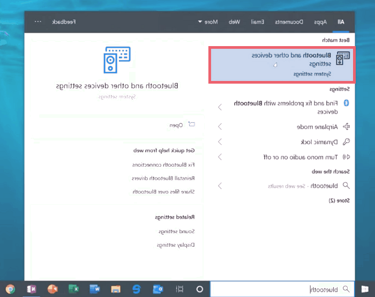Launch Excel from the taskbar
The height and width of the screenshot is (297, 375).
[x=73, y=289]
